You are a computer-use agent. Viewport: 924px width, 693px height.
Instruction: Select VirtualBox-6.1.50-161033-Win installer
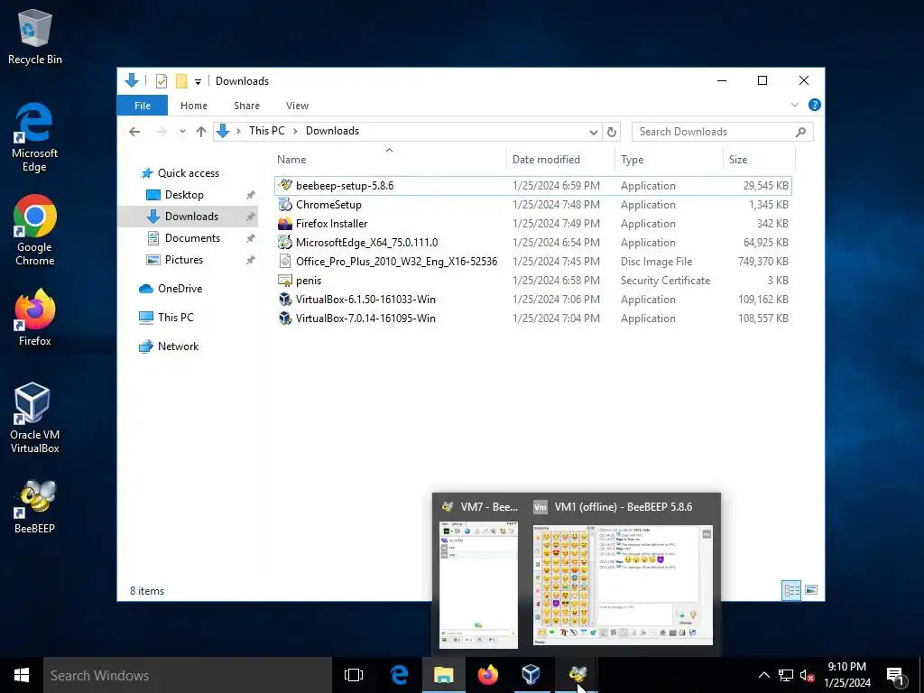click(x=532, y=299)
